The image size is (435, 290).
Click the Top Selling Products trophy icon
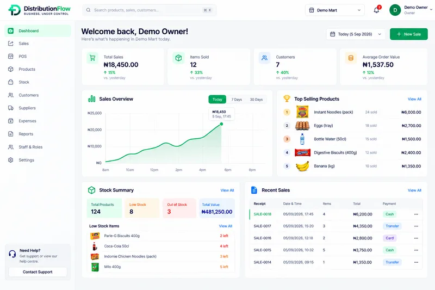tap(287, 98)
